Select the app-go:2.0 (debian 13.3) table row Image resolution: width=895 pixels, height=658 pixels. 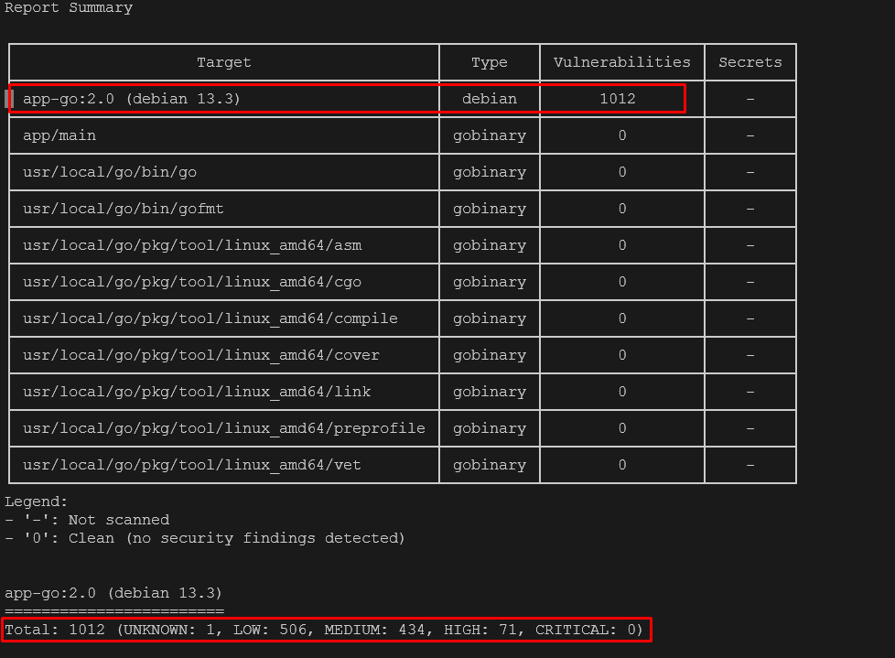pyautogui.click(x=132, y=99)
